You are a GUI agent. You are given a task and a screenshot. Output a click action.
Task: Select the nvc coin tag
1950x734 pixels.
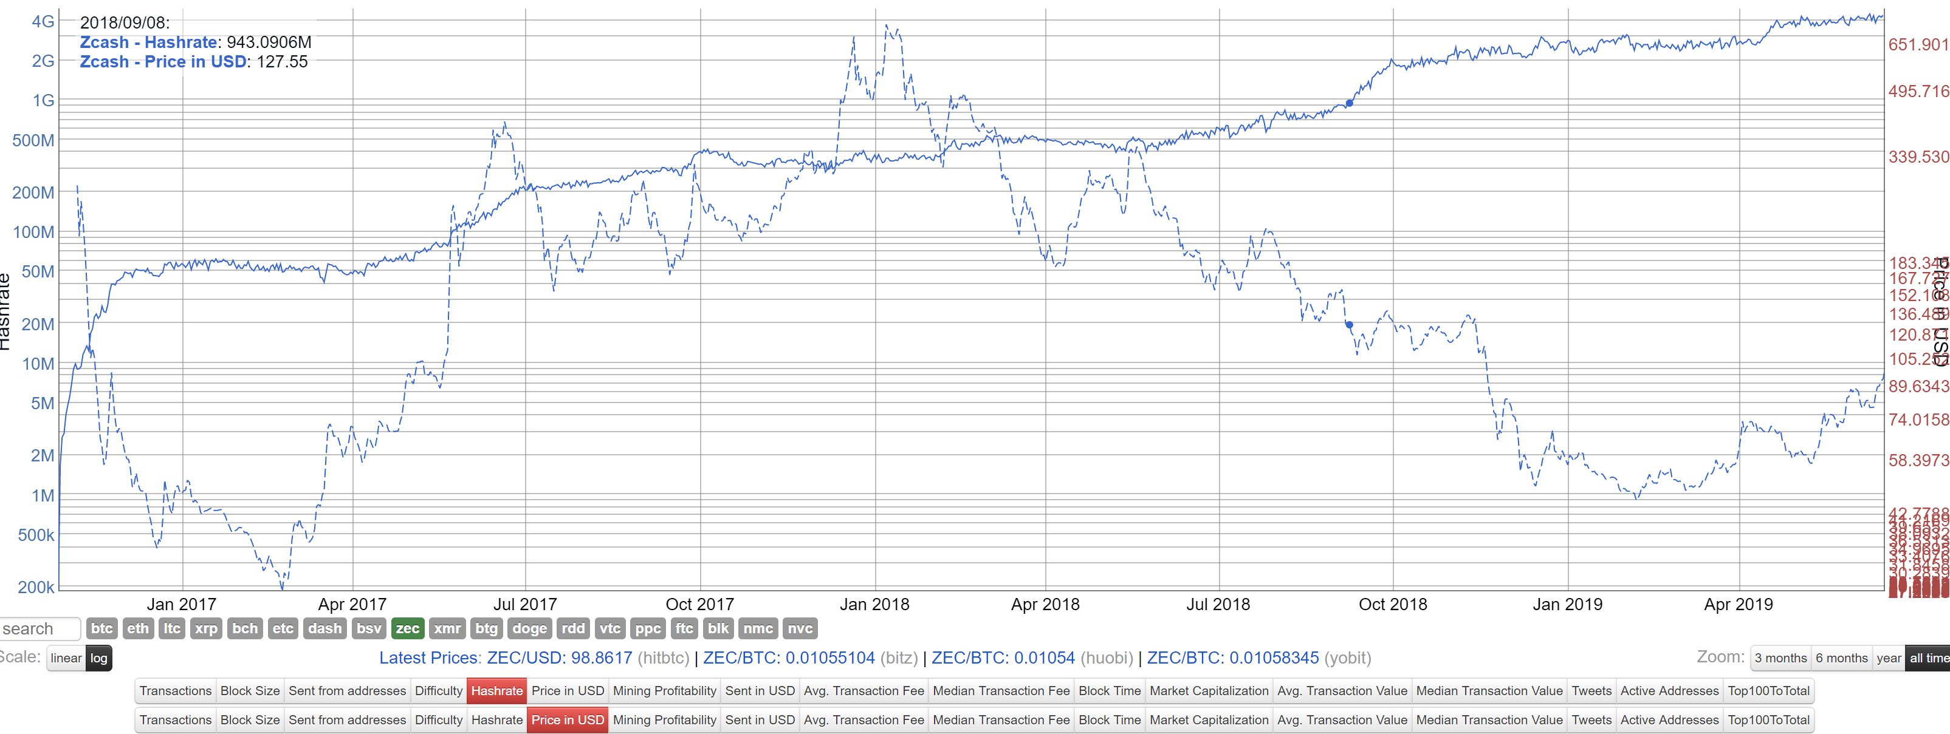[x=799, y=628]
